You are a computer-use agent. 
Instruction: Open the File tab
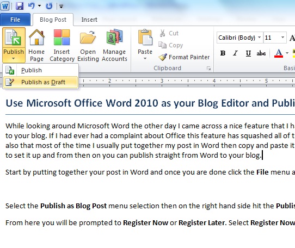tap(15, 20)
